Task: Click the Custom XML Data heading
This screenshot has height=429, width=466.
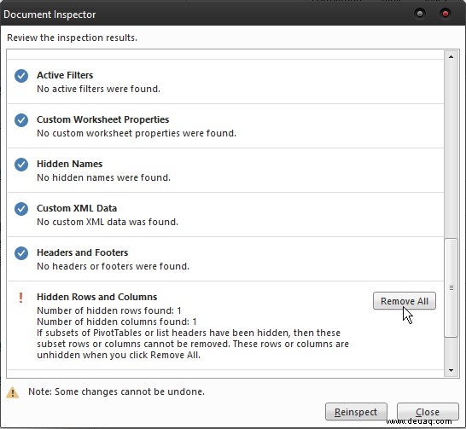Action: [77, 208]
